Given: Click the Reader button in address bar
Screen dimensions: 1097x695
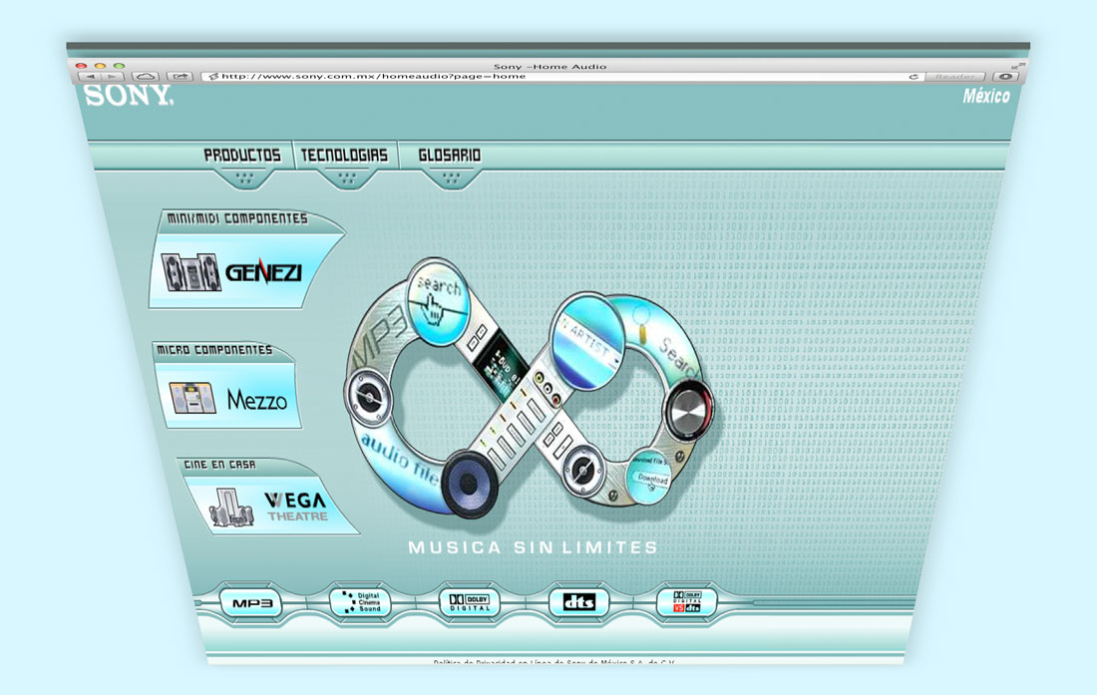Looking at the screenshot, I should (x=954, y=76).
